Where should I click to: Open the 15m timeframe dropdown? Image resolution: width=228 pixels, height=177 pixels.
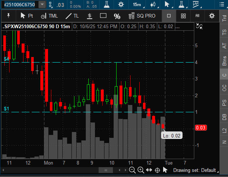(139, 5)
